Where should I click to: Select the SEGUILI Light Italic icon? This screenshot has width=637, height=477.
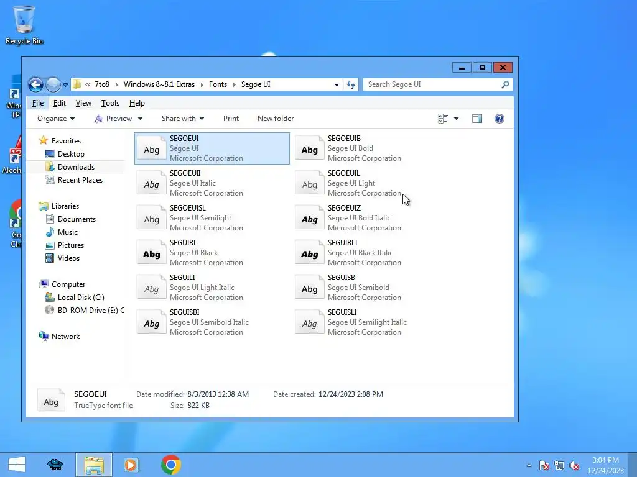coord(152,288)
